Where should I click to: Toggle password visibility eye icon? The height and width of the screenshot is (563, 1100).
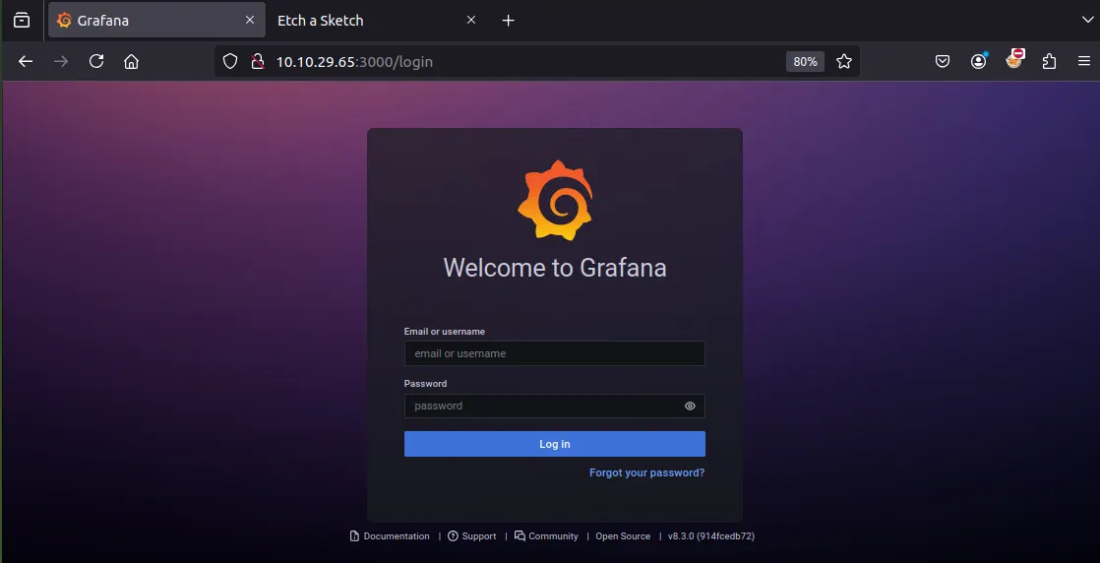coord(690,406)
